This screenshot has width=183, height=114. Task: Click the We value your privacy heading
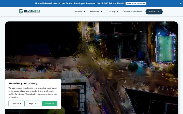tap(23, 83)
